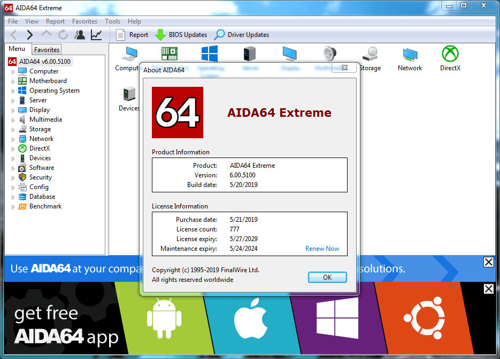Select Security in the tree
Image resolution: width=500 pixels, height=359 pixels.
pyautogui.click(x=41, y=177)
